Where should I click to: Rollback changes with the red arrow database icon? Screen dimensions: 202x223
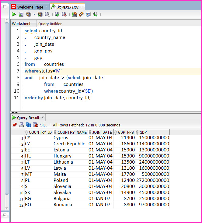[x=64, y=14]
